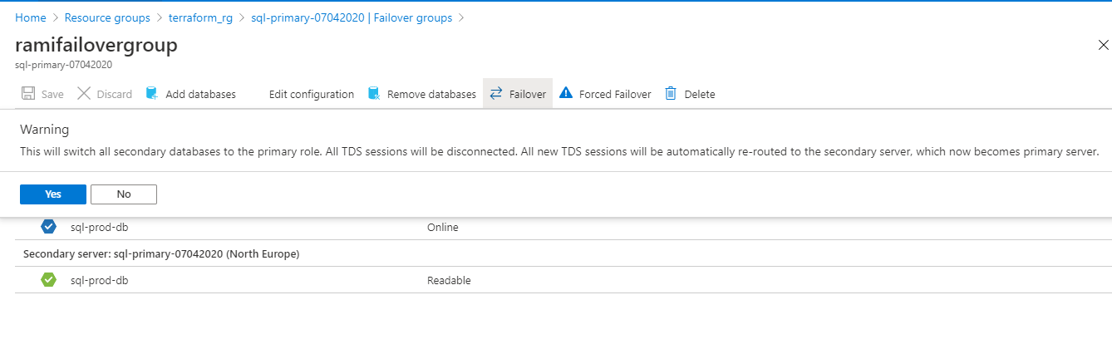The height and width of the screenshot is (349, 1112).
Task: Click the green Readable status icon
Action: pyautogui.click(x=48, y=280)
